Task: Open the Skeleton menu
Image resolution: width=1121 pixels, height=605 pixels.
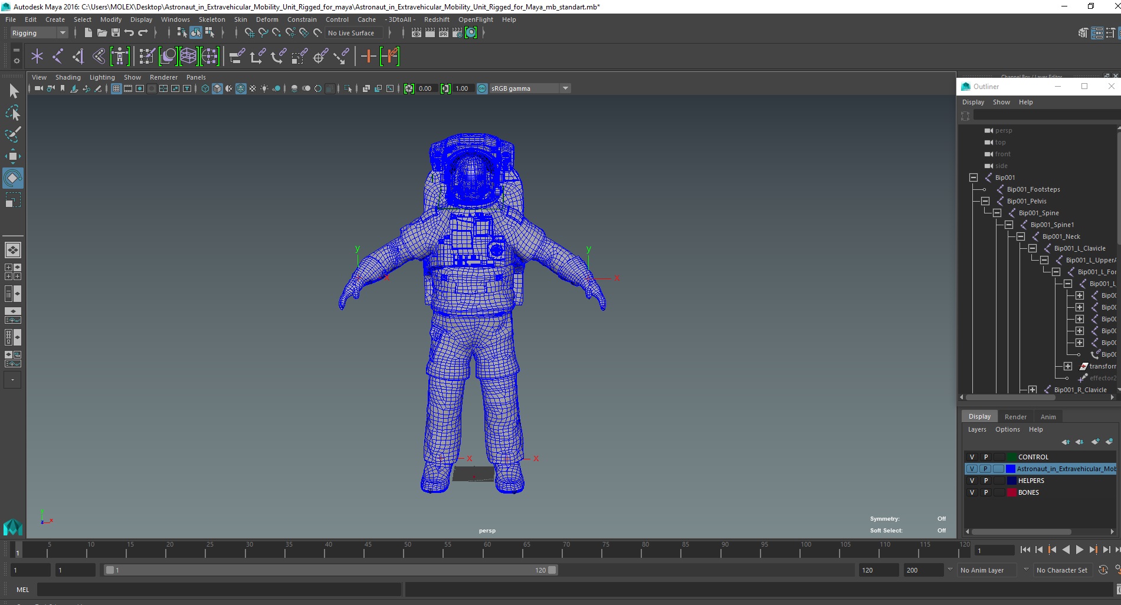Action: [212, 19]
